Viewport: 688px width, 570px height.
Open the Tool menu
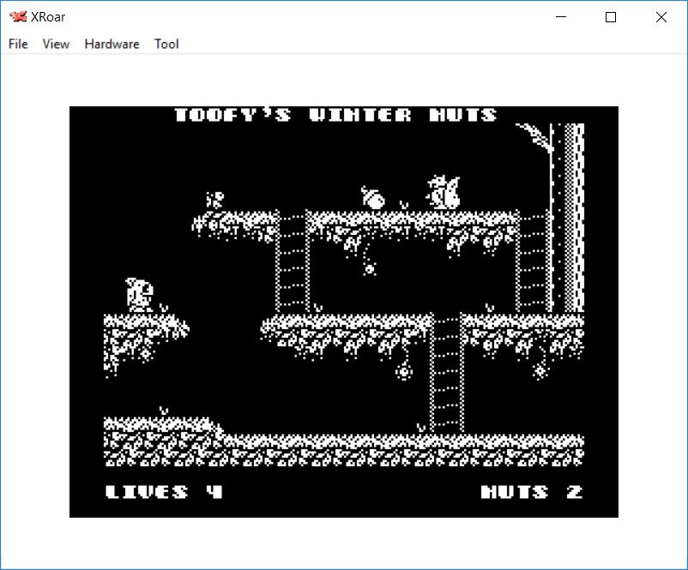click(166, 44)
